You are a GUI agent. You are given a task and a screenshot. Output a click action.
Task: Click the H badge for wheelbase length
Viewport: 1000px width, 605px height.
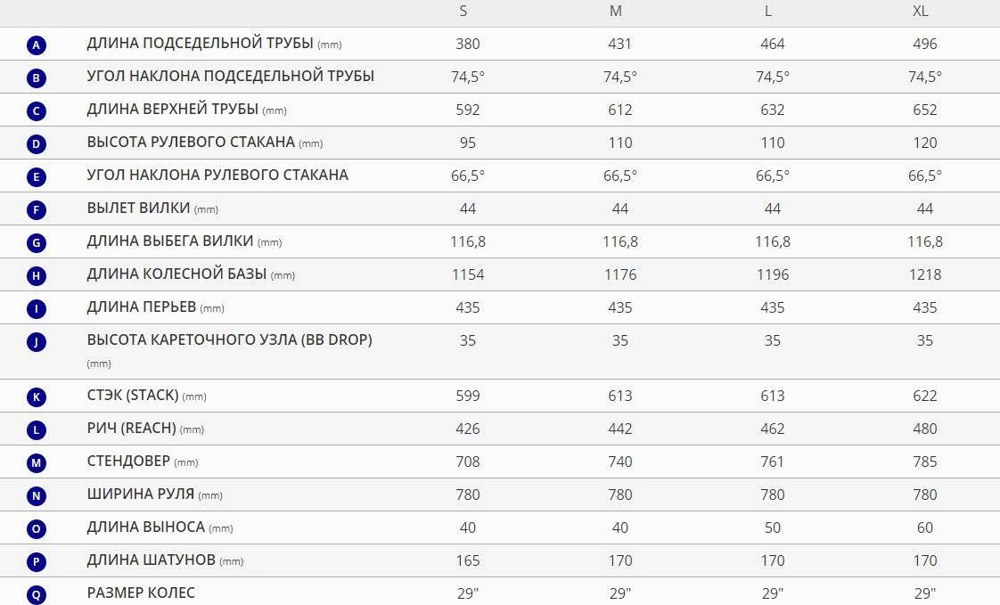(x=37, y=275)
